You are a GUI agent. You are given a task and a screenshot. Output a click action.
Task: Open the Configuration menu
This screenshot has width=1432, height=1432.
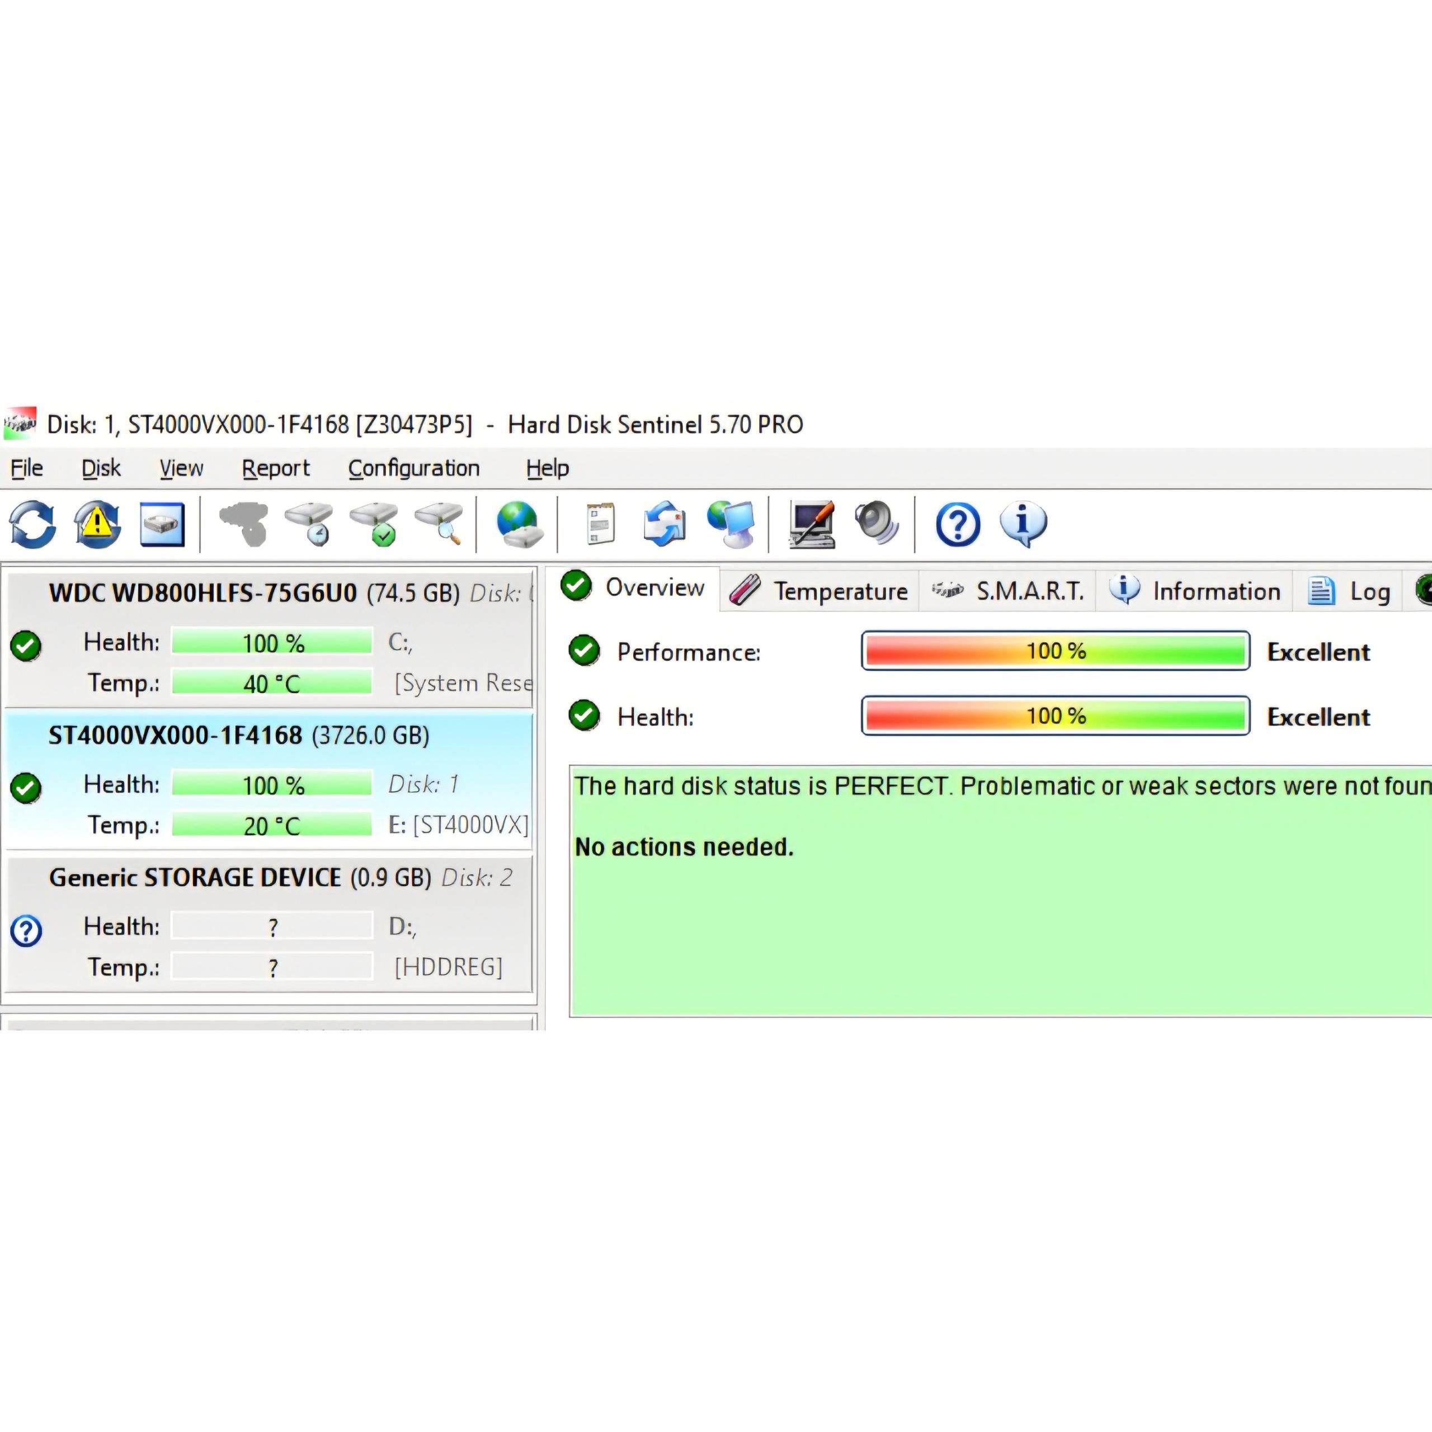(x=413, y=468)
